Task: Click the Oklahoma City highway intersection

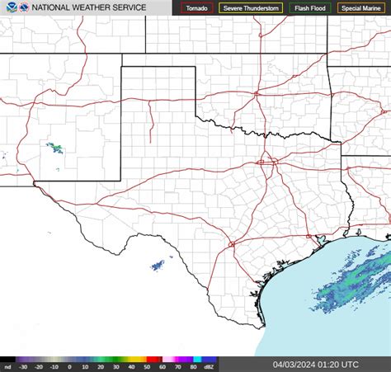Action: [257, 94]
